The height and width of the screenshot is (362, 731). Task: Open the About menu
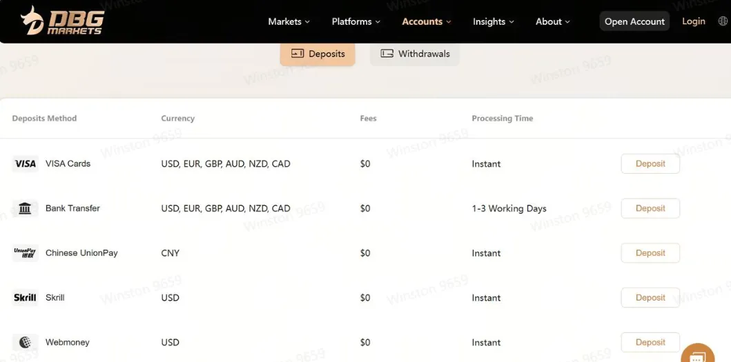[553, 21]
